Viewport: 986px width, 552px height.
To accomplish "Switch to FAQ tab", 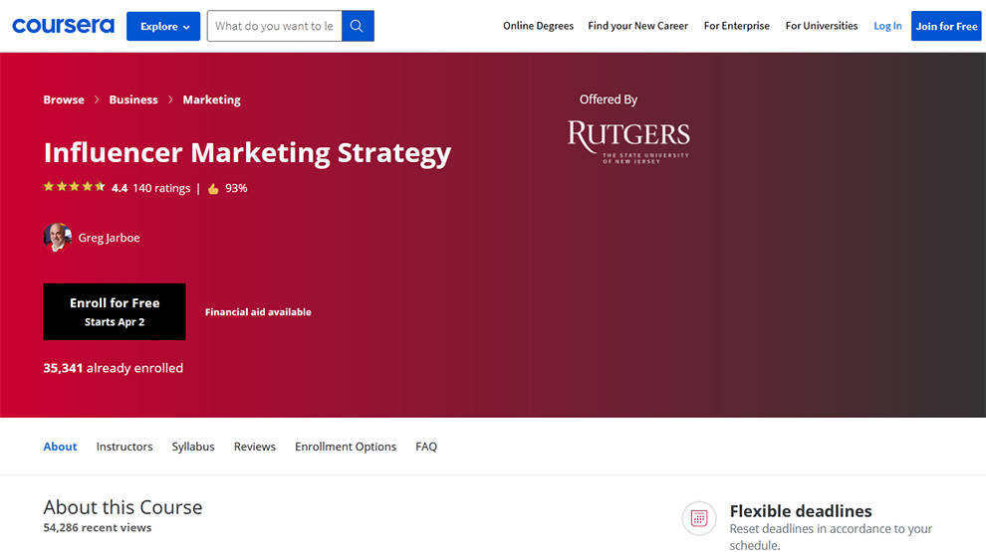I will pyautogui.click(x=425, y=447).
